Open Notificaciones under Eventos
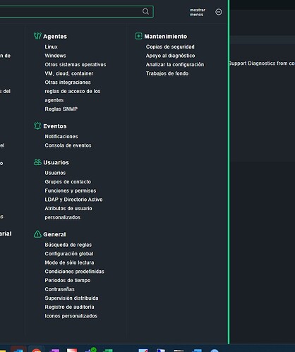Viewport: 295px width, 352px height. [61, 137]
